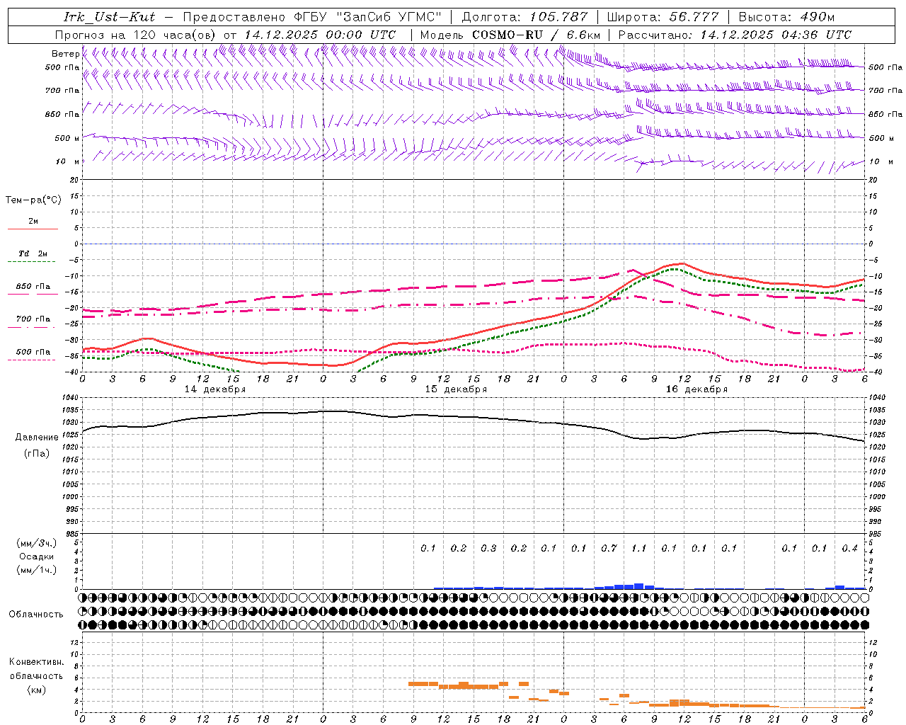Click the legend line under '2м'
This screenshot has width=906, height=725.
(x=33, y=229)
